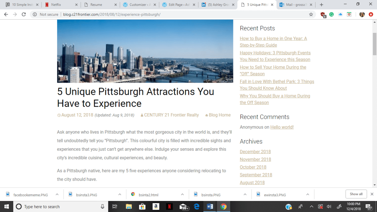The width and height of the screenshot is (377, 212).
Task: Launch Netflix from the taskbar
Action: click(169, 206)
